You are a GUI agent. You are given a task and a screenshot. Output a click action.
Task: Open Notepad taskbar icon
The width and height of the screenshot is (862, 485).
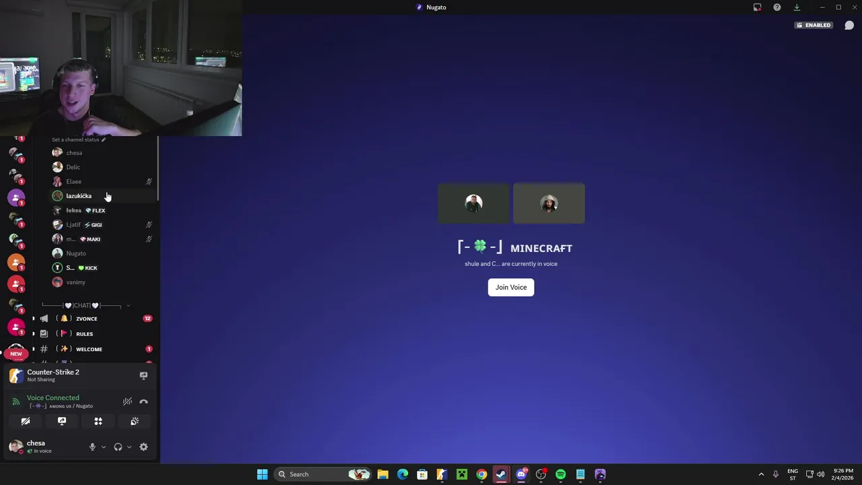(x=581, y=474)
